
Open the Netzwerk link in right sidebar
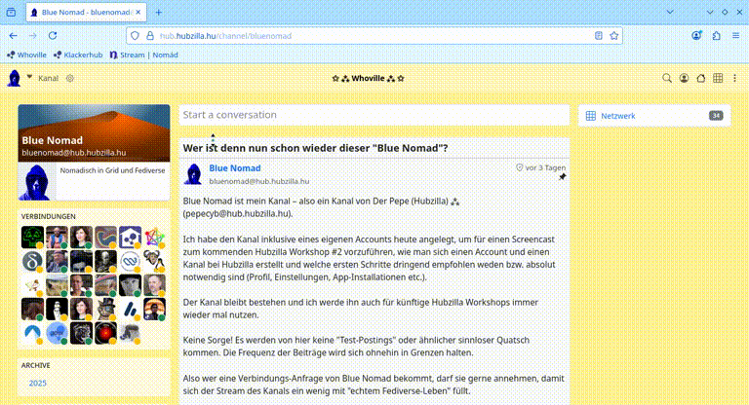click(617, 116)
